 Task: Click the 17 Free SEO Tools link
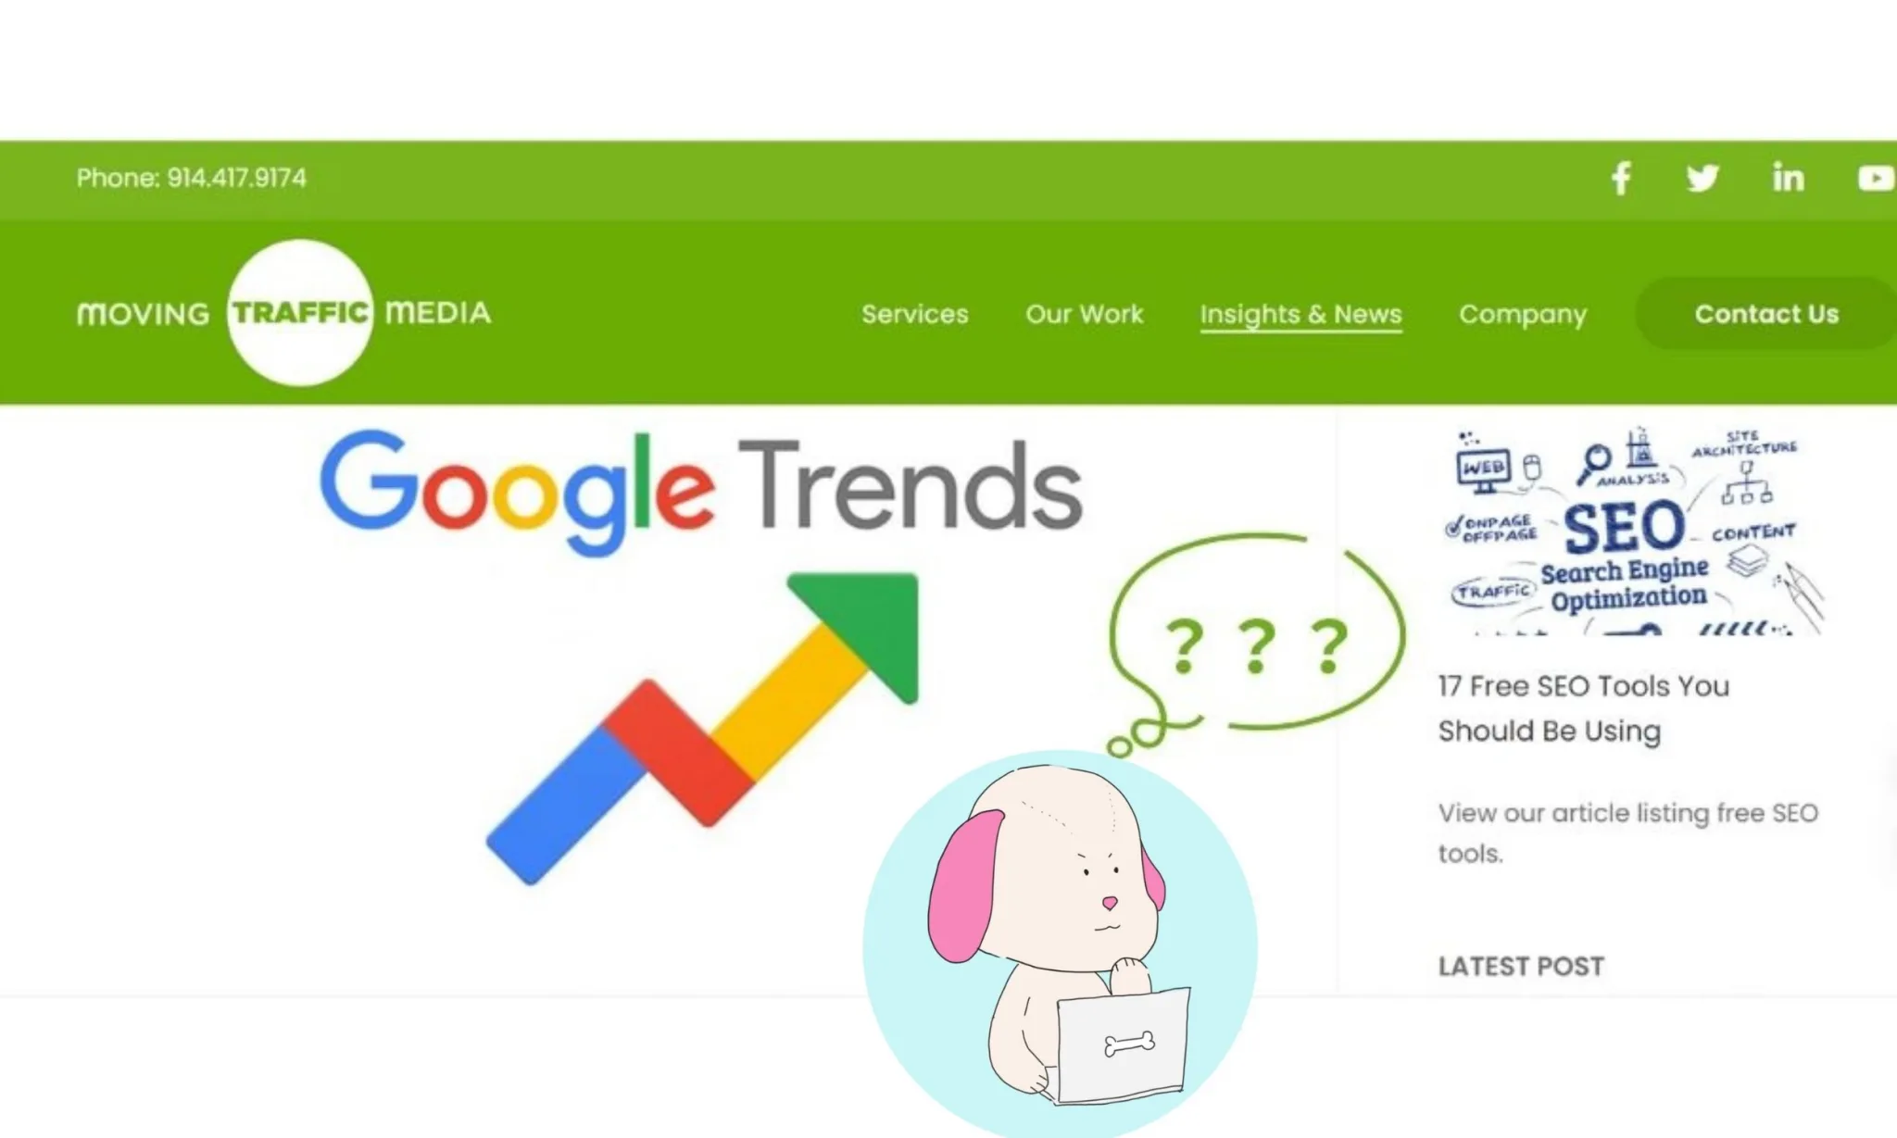[x=1583, y=707]
